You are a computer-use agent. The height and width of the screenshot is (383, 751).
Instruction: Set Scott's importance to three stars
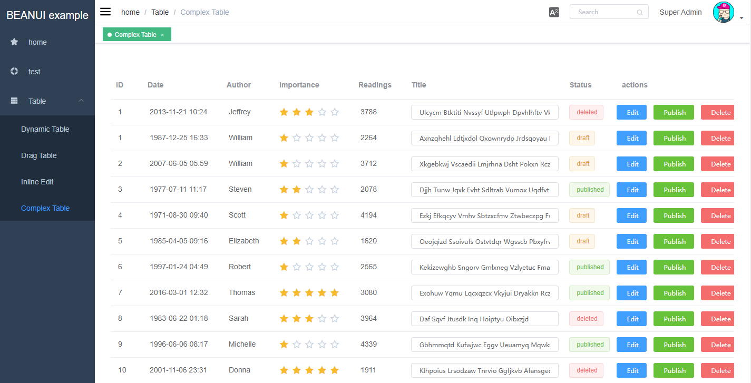coord(309,215)
